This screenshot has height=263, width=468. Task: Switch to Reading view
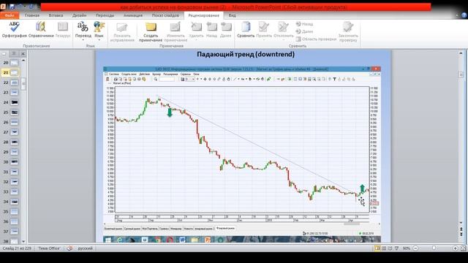(390, 248)
